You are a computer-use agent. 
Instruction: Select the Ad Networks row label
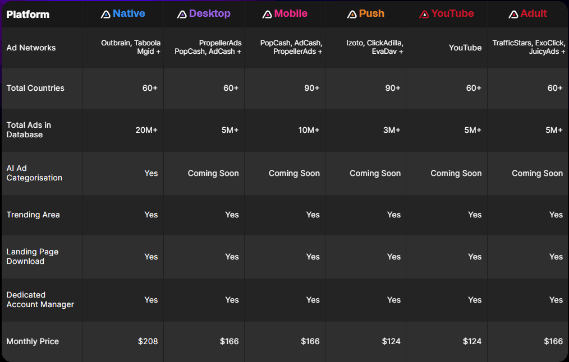[31, 48]
